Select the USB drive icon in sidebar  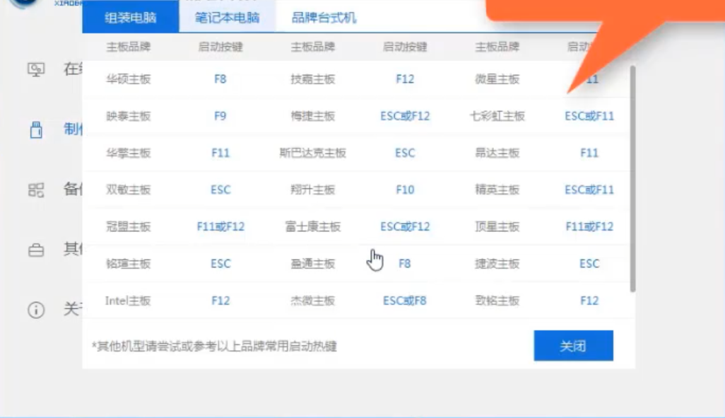pos(36,129)
